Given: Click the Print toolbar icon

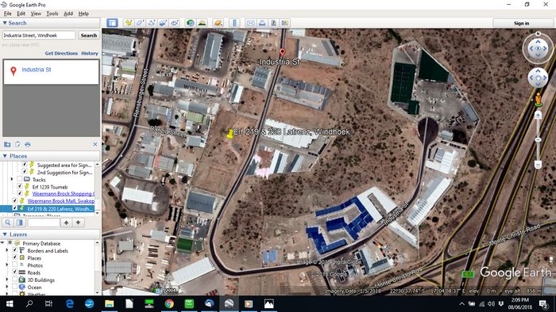Looking at the screenshot, I should point(261,23).
